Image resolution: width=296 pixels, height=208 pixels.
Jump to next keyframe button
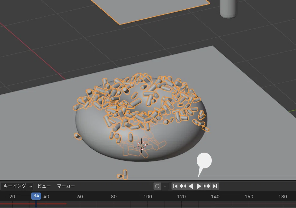point(207,186)
